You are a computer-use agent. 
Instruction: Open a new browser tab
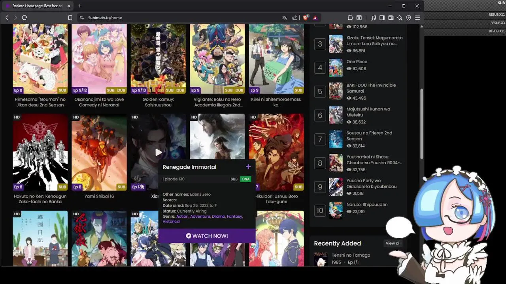tap(79, 6)
